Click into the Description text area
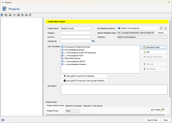The height and width of the screenshot is (123, 172). [114, 89]
